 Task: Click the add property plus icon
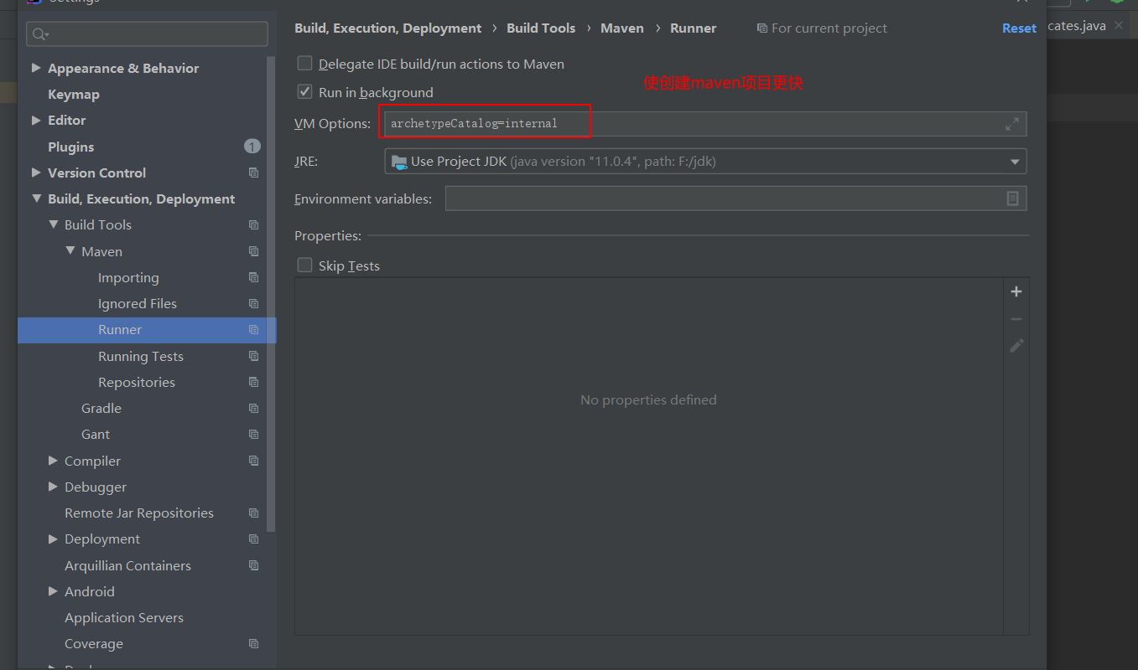pos(1016,291)
